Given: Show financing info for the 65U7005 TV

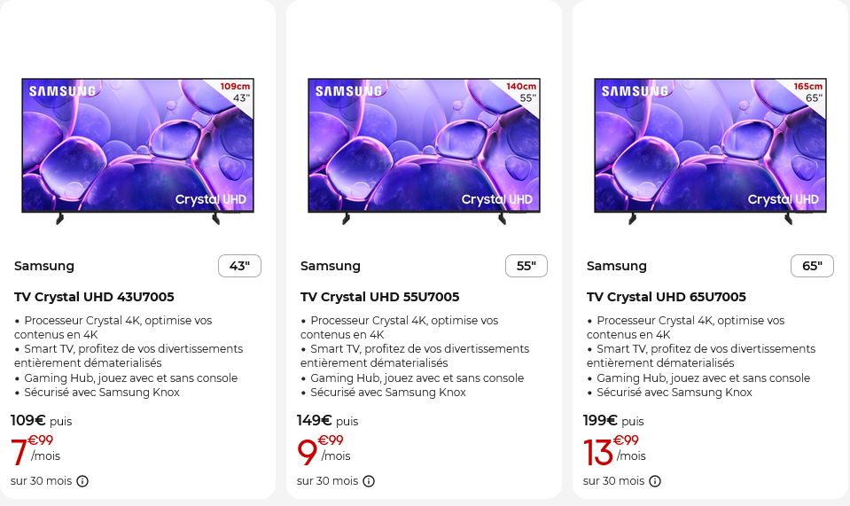Looking at the screenshot, I should click(655, 481).
